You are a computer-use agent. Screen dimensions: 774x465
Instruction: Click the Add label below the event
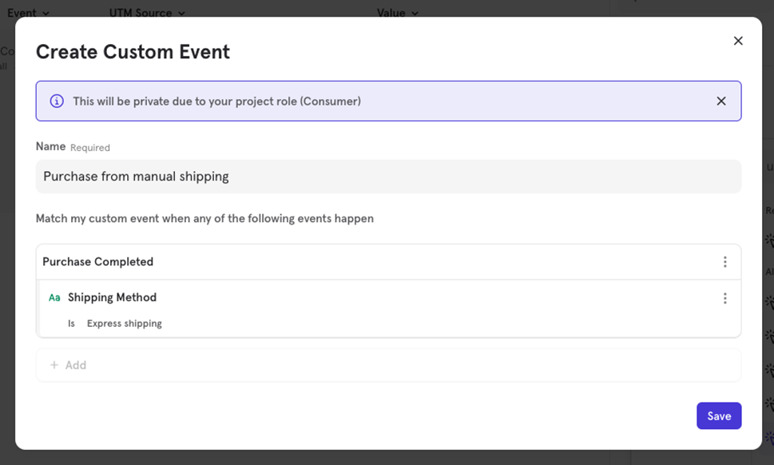click(x=76, y=365)
